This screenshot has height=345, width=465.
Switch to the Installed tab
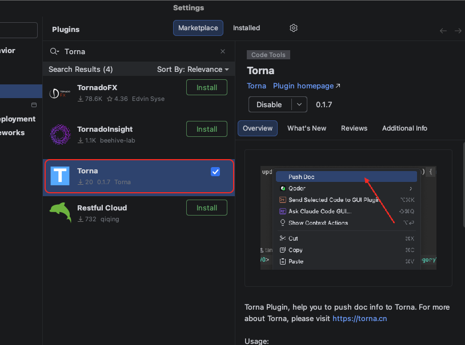246,28
